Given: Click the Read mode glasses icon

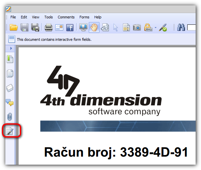Looking at the screenshot, I should click(x=105, y=27).
